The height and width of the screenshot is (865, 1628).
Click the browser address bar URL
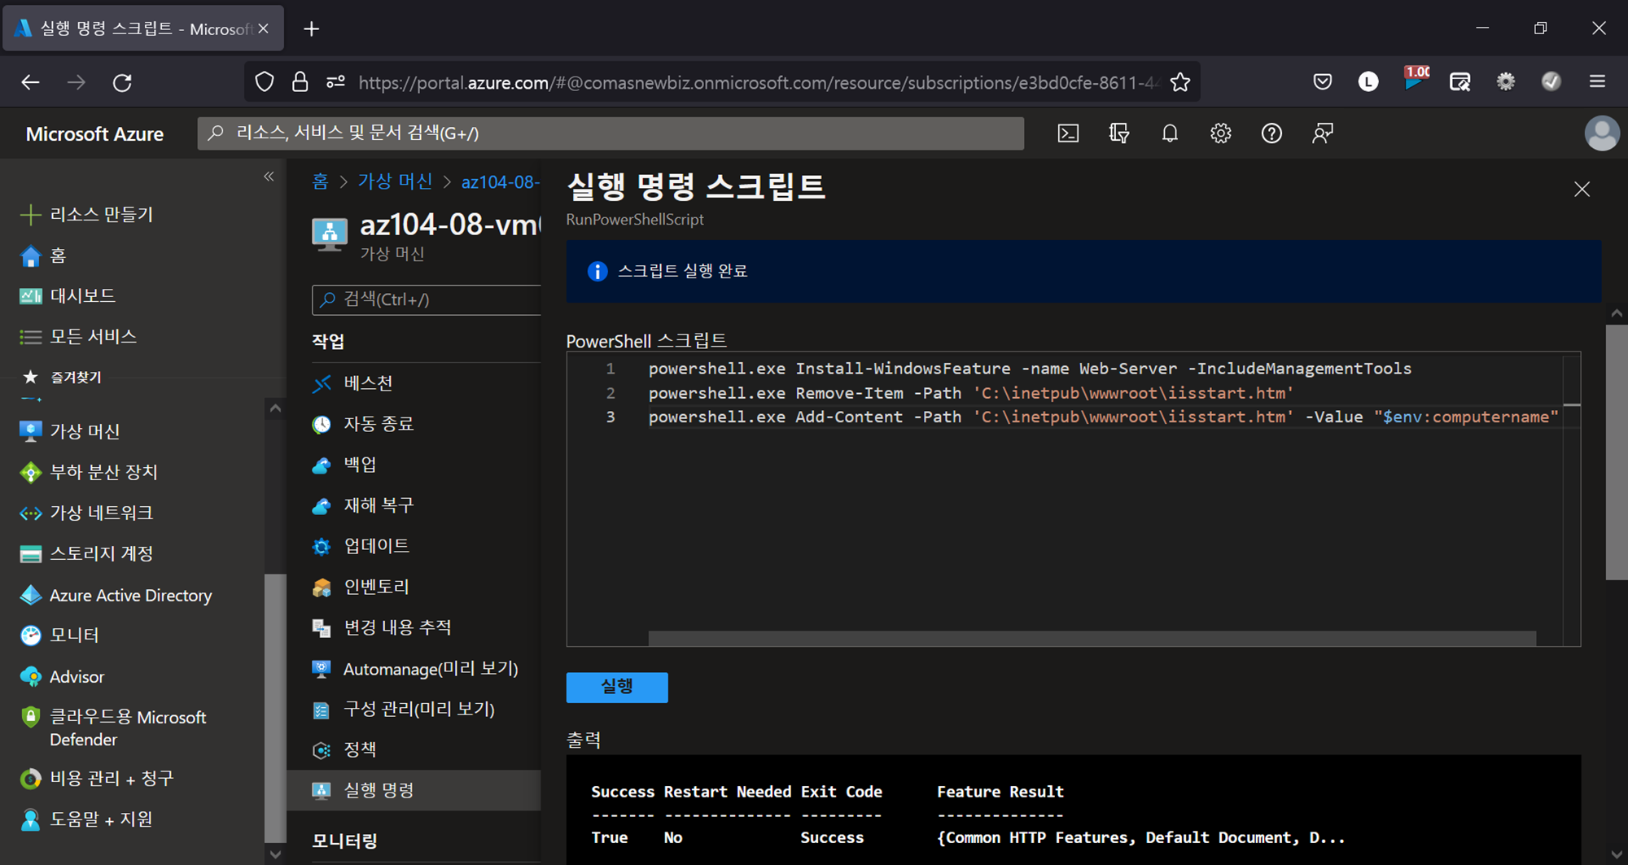[x=758, y=82]
